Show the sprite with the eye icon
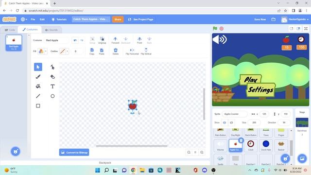311x175 pixels. pyautogui.click(x=225, y=122)
